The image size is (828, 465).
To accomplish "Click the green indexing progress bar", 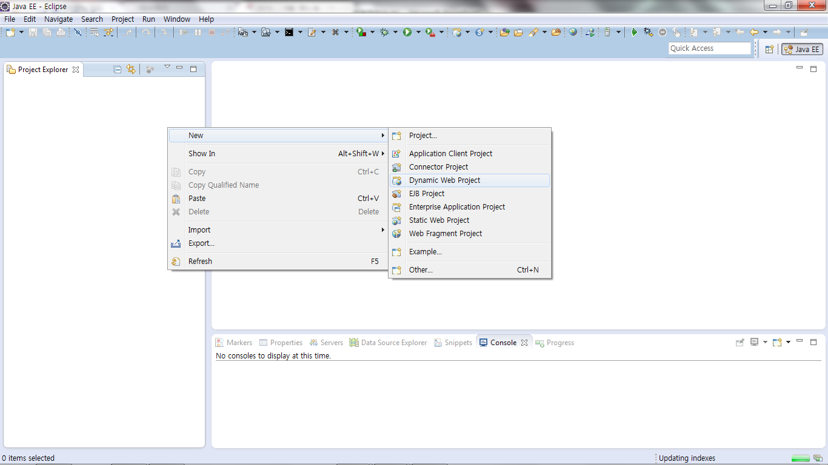I will tap(800, 458).
